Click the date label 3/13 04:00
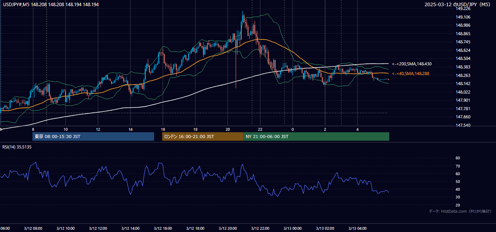The width and height of the screenshot is (496, 232). (357, 229)
